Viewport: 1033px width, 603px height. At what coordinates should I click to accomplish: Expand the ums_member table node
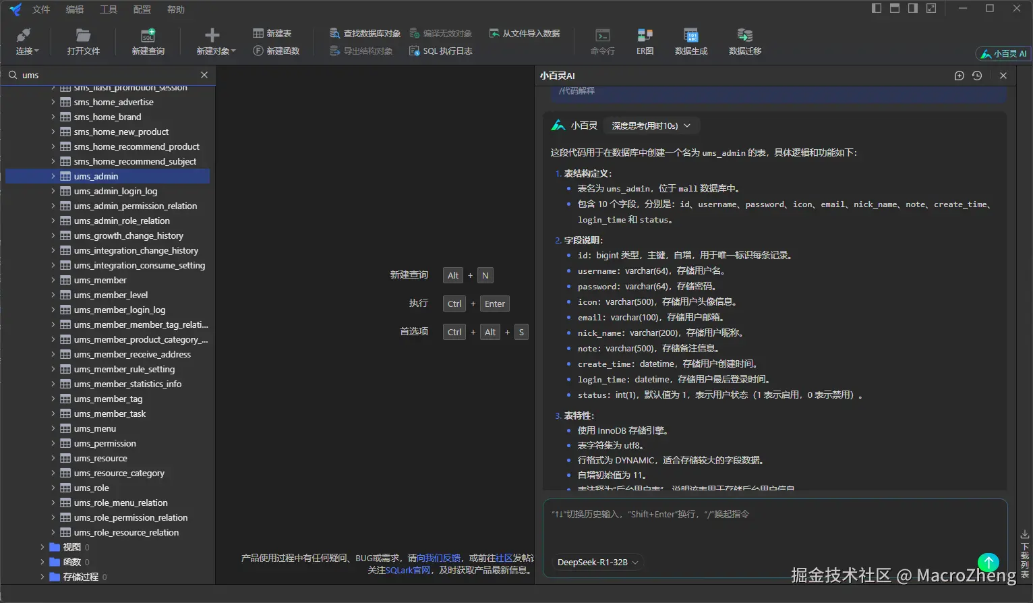pyautogui.click(x=53, y=280)
